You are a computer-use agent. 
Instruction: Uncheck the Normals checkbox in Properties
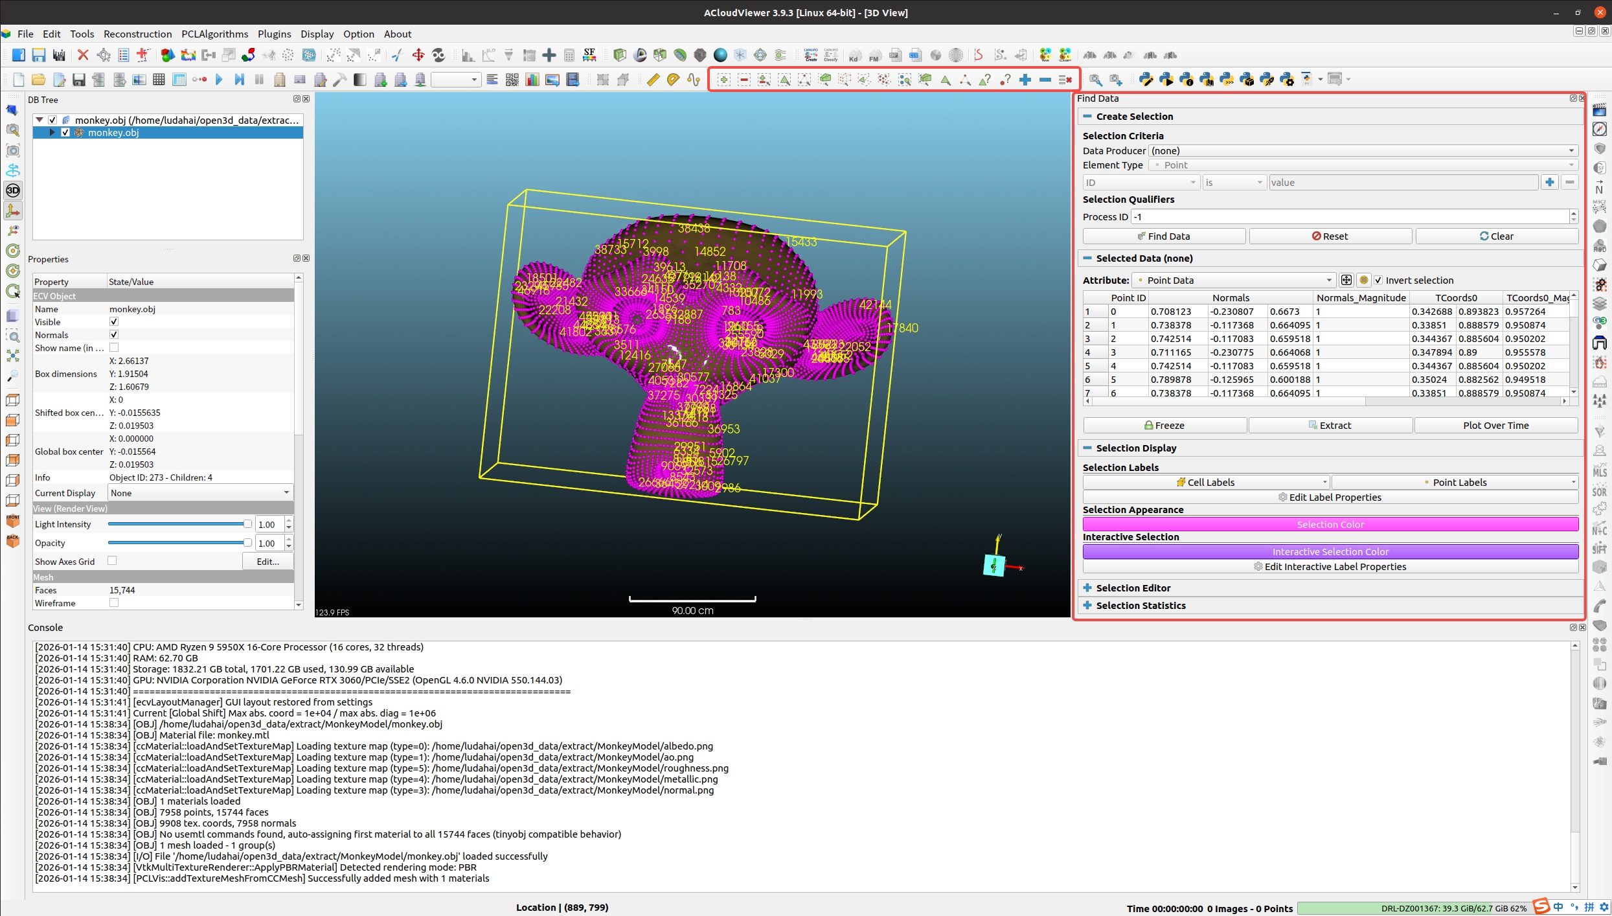coord(114,335)
